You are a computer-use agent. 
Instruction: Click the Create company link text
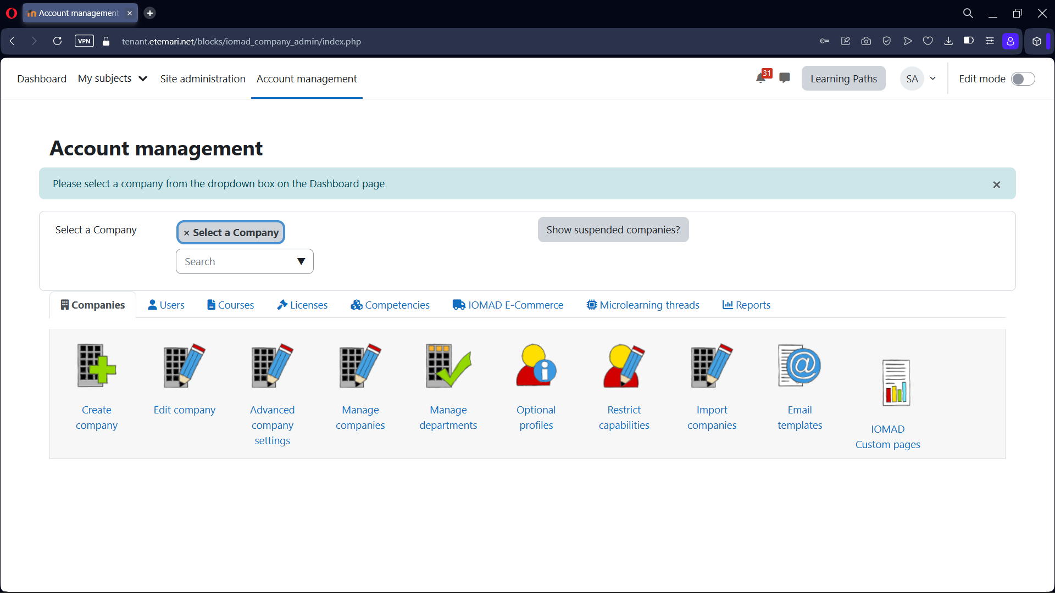(x=97, y=417)
